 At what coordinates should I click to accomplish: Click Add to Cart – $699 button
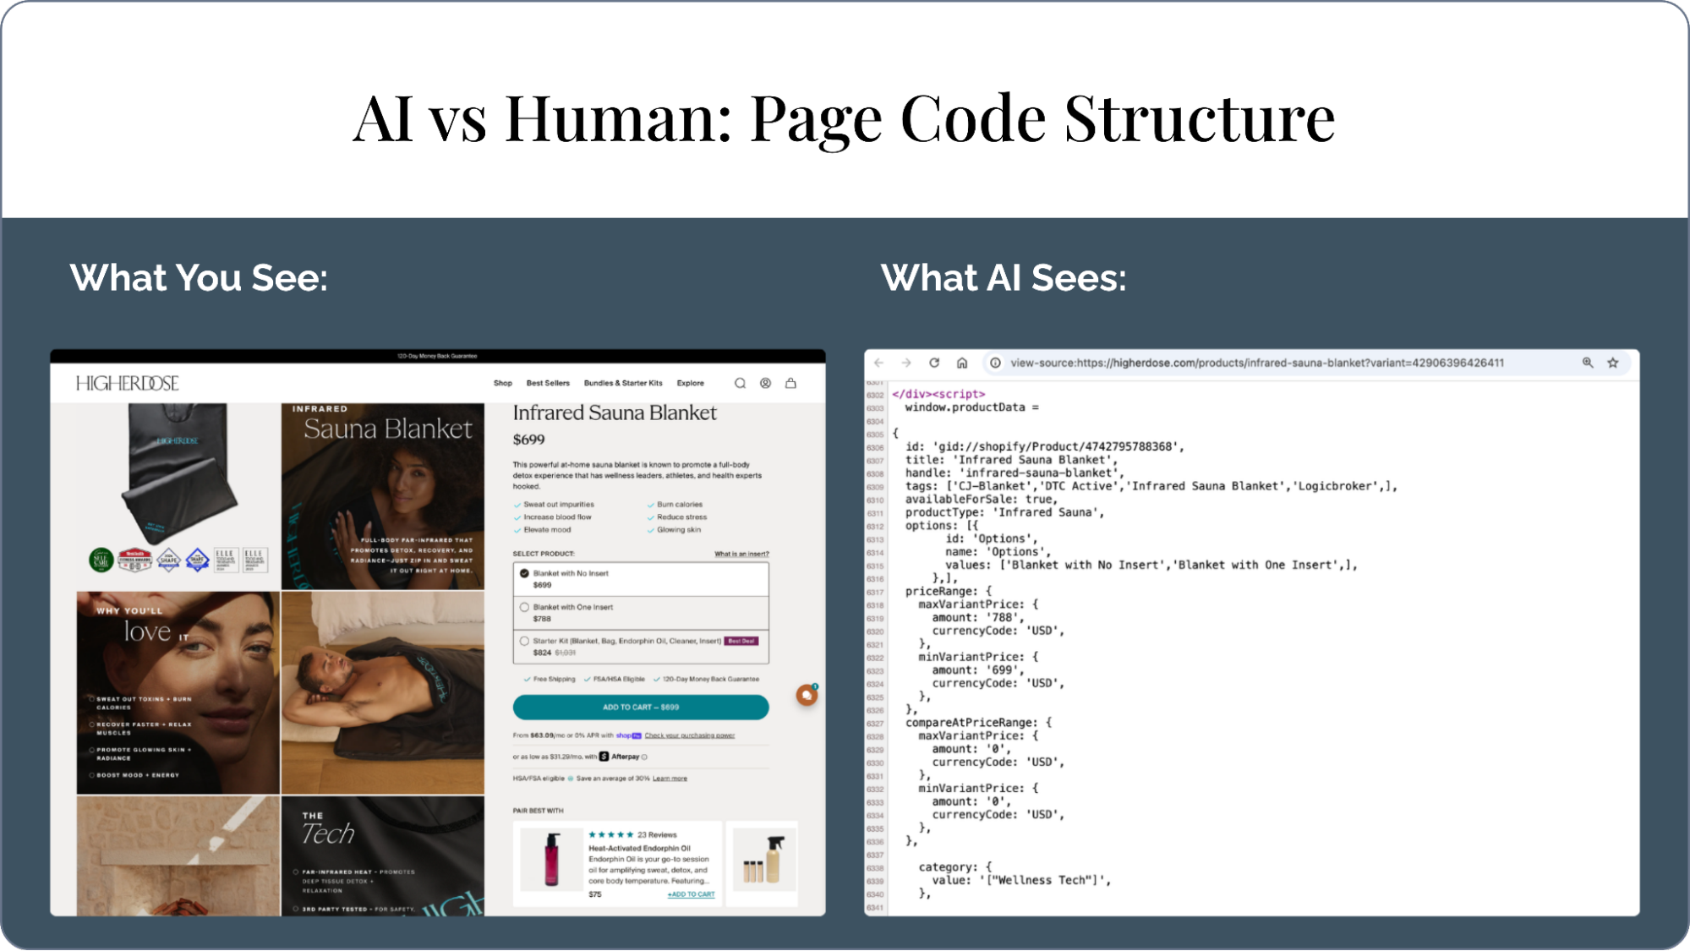[x=641, y=708]
